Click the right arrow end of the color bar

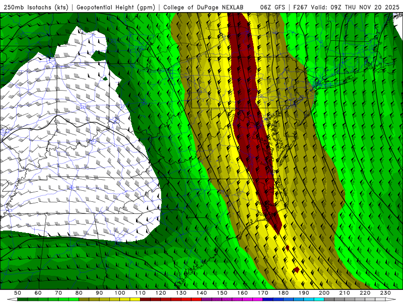pyautogui.click(x=390, y=299)
